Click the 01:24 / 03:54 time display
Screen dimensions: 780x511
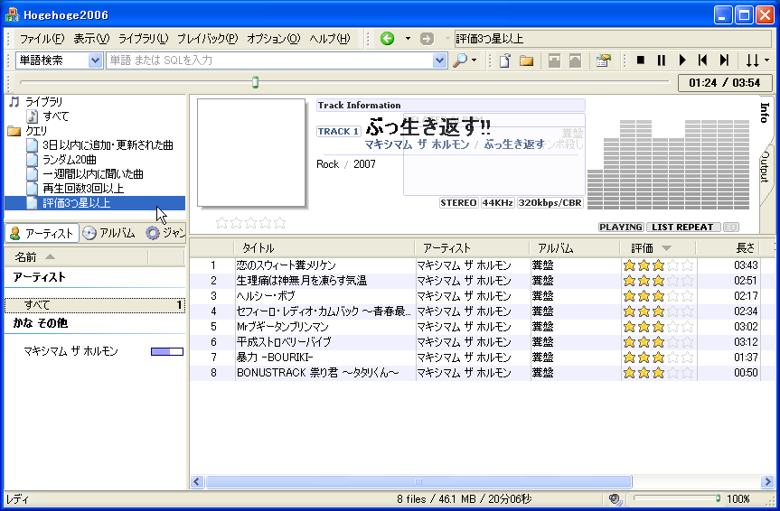coord(725,82)
